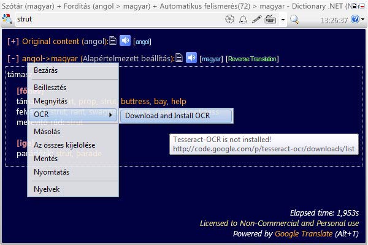Play audio for Original content
368x245 pixels.
click(125, 42)
